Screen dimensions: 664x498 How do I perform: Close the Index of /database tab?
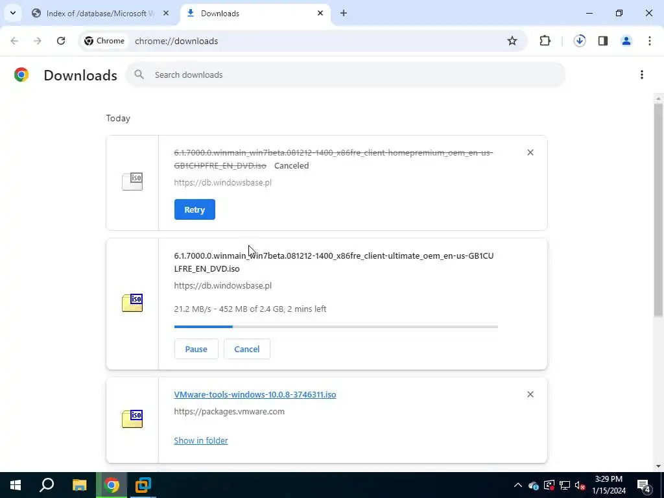pyautogui.click(x=166, y=13)
